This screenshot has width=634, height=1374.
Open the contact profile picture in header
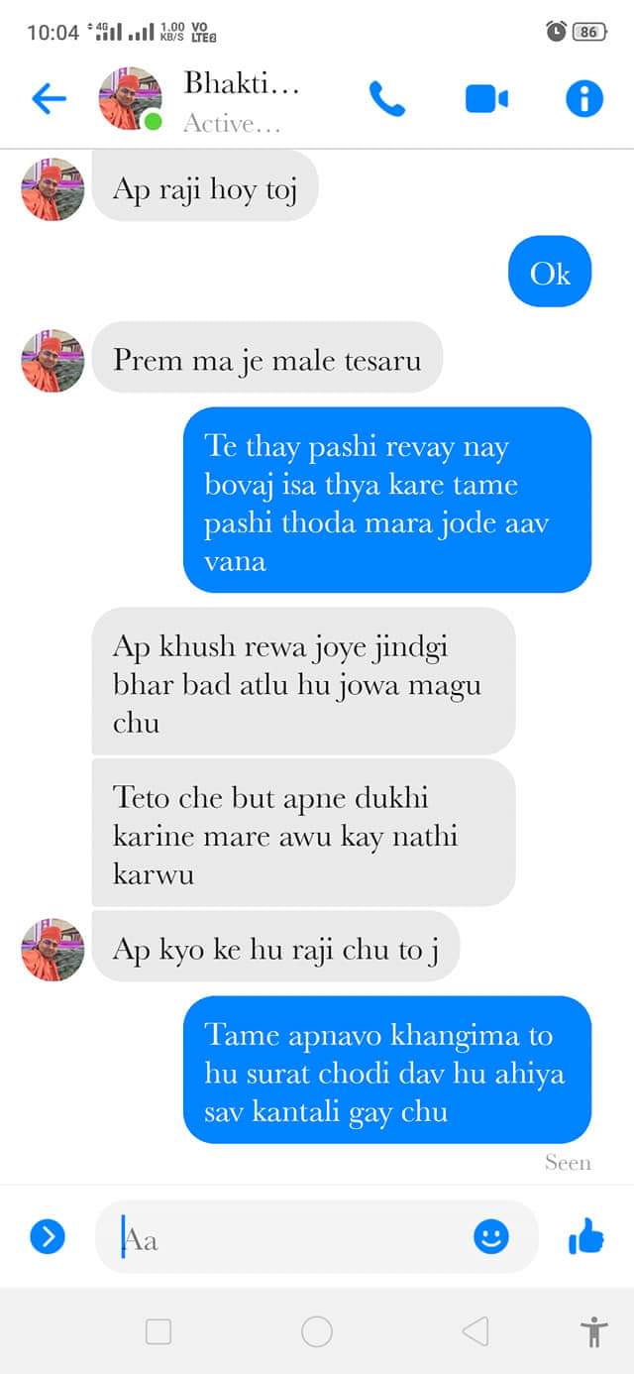point(131,99)
